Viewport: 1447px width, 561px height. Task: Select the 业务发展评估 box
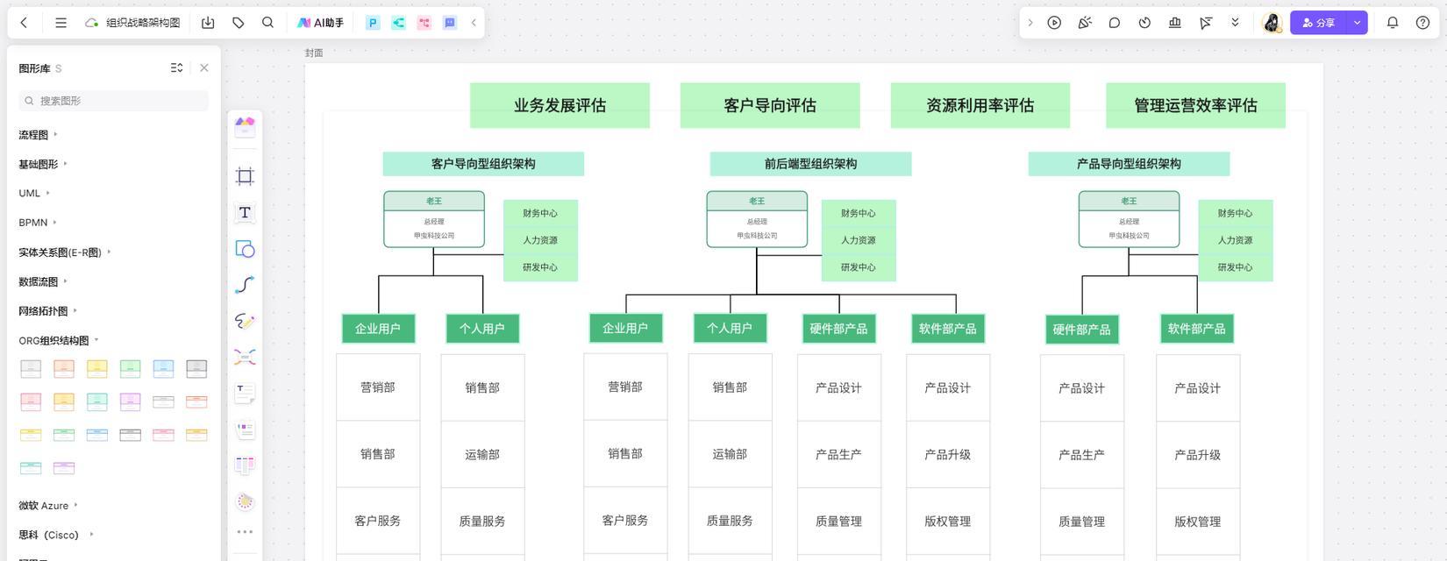[560, 105]
